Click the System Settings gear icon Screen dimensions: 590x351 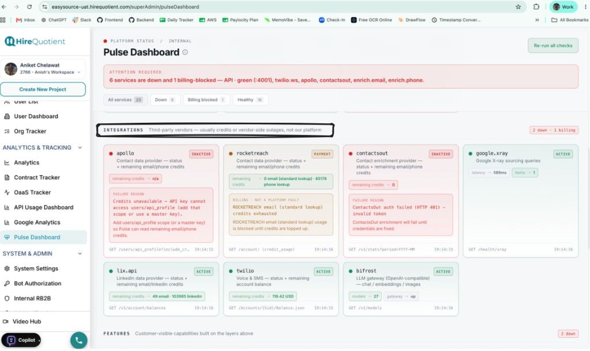click(x=7, y=269)
